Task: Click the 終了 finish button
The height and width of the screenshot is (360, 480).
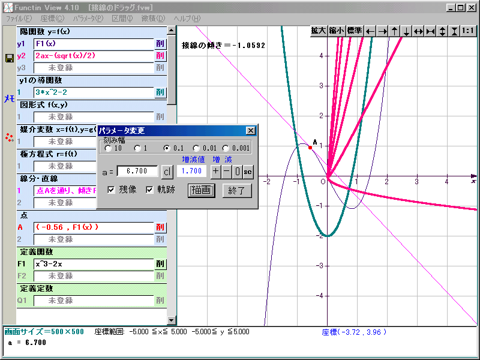Action: [237, 190]
